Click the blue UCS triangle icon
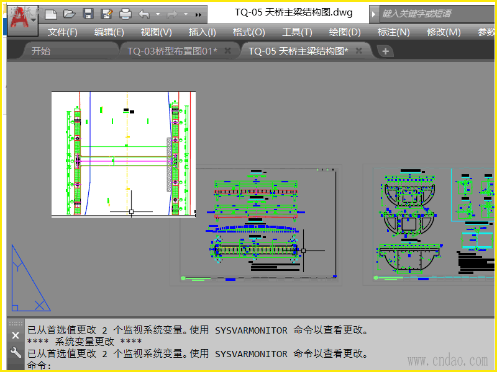The height and width of the screenshot is (372, 497). 30,278
